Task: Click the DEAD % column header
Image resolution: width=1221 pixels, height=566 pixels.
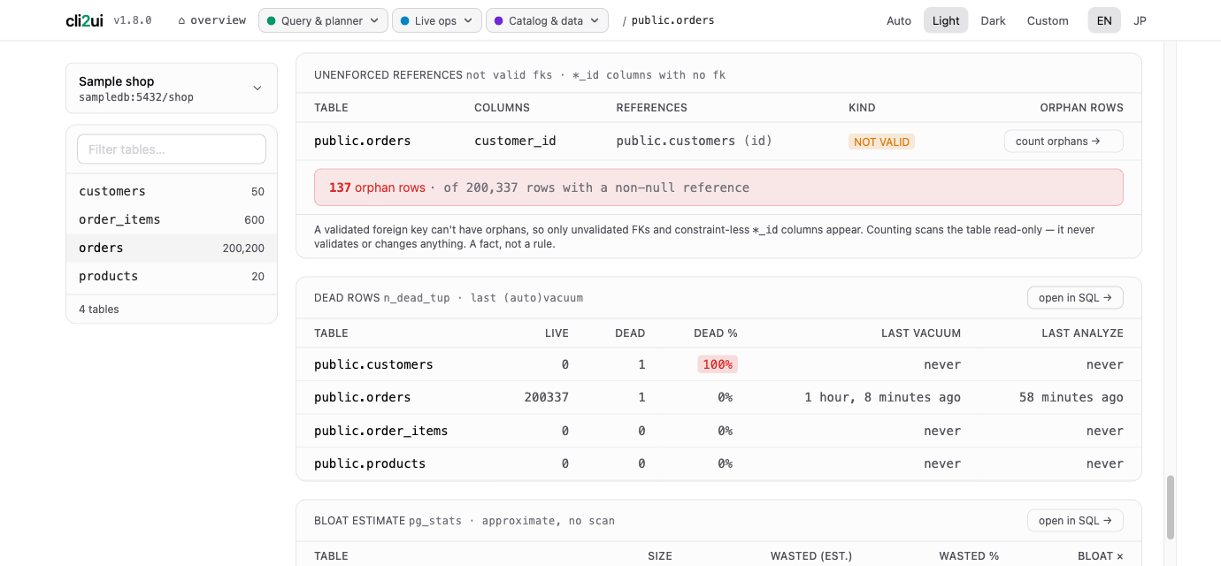Action: pyautogui.click(x=716, y=333)
